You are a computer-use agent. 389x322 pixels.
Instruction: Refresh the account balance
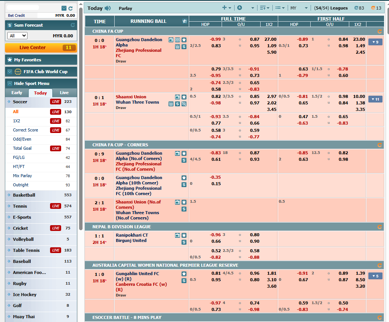click(x=70, y=8)
